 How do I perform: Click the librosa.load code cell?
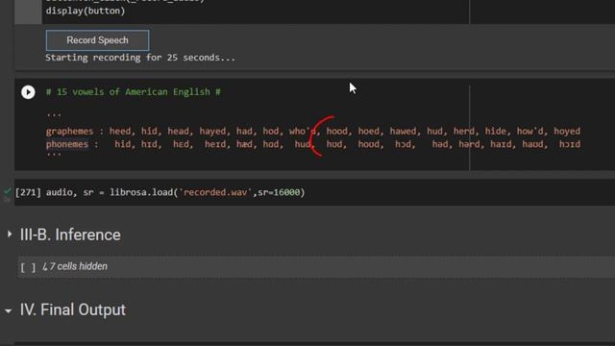314,192
